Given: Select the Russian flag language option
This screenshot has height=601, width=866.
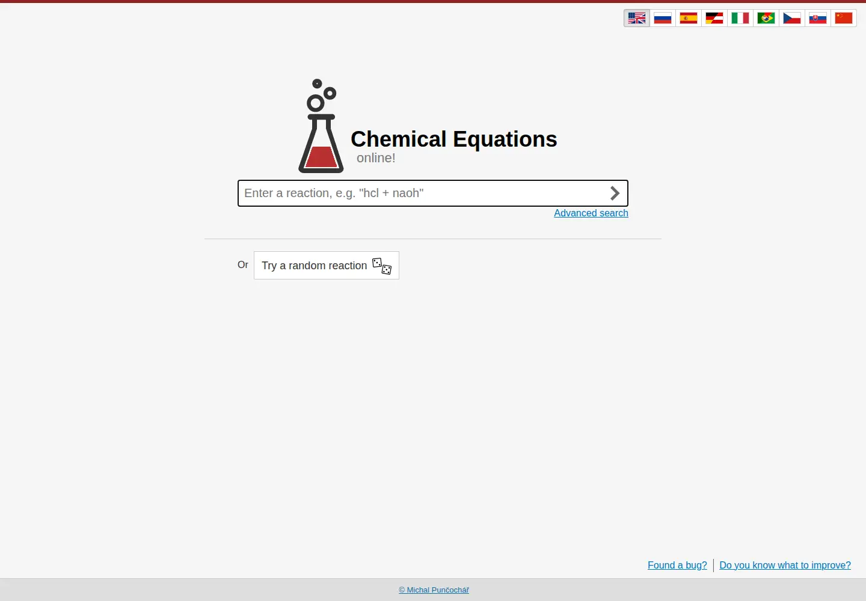Looking at the screenshot, I should tap(663, 18).
